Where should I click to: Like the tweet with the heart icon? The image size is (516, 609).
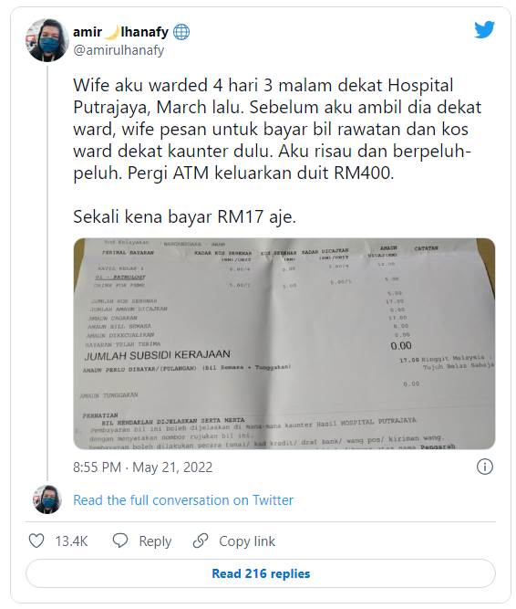[36, 541]
